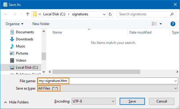This screenshot has height=109, width=180.
Task: Click the Cancel button
Action: pyautogui.click(x=162, y=101)
